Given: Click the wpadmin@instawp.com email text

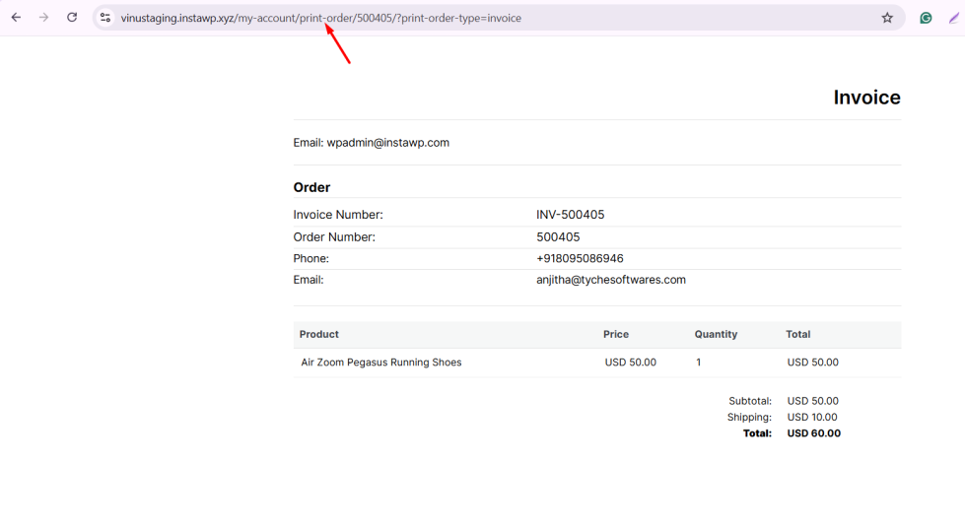Looking at the screenshot, I should 387,143.
